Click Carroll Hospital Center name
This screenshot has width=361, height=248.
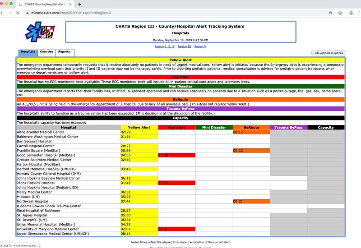click(x=35, y=146)
